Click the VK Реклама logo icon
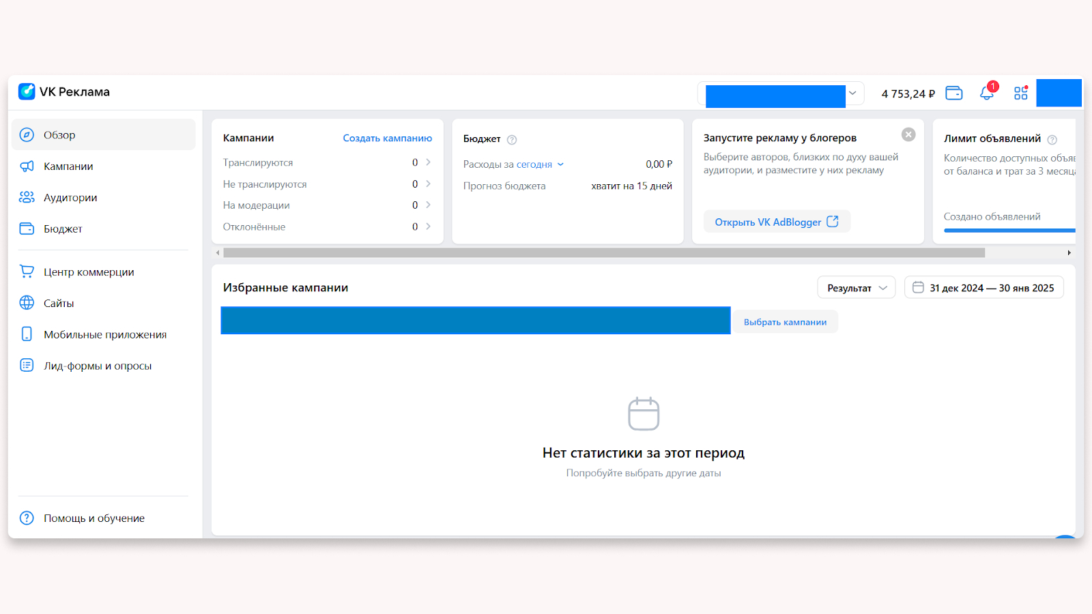 point(27,91)
